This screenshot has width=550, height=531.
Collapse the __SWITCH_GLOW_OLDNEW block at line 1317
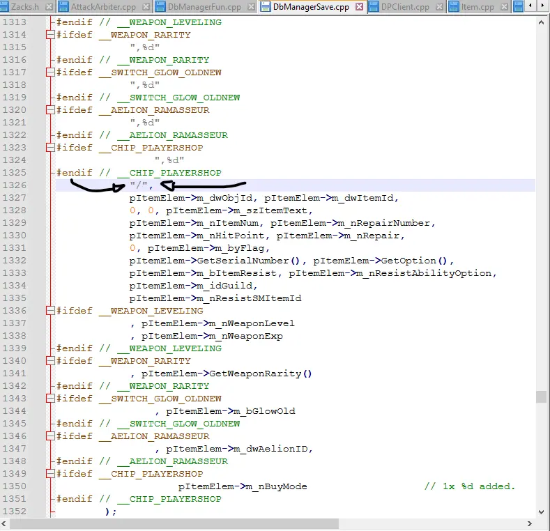coord(50,72)
